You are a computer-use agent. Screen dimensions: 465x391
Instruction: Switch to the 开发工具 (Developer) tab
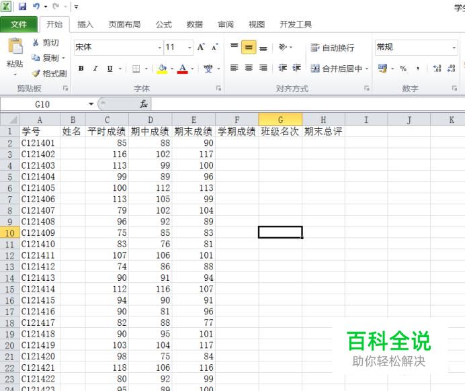pos(296,24)
